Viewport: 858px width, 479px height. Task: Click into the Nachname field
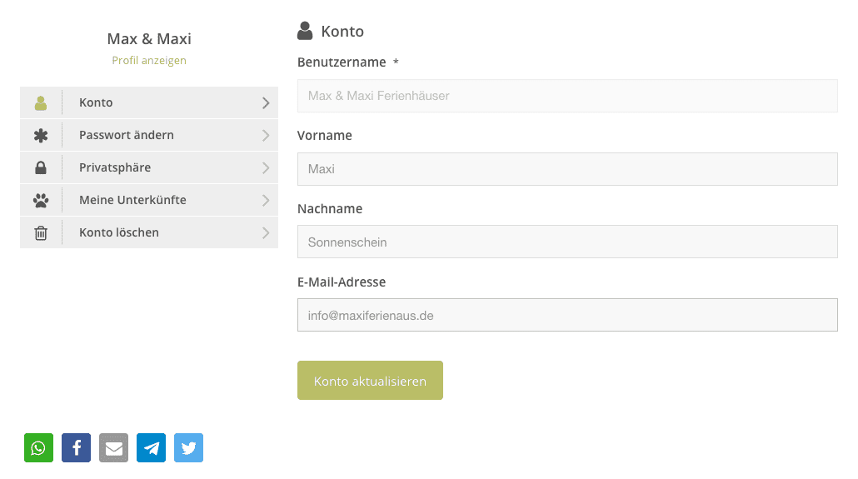(567, 242)
